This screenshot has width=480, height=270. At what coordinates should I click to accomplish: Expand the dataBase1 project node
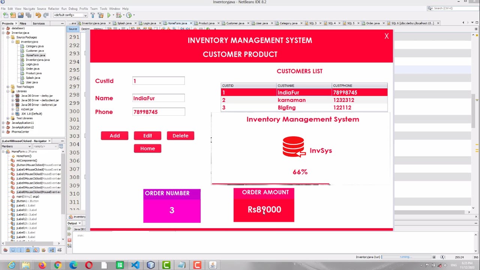[x=3, y=28]
